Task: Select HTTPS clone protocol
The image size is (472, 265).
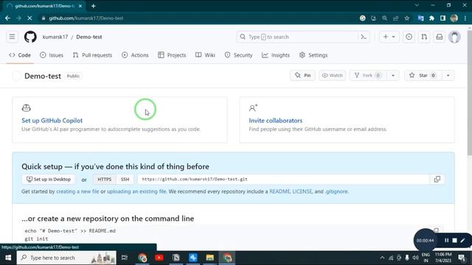Action: coord(105,180)
